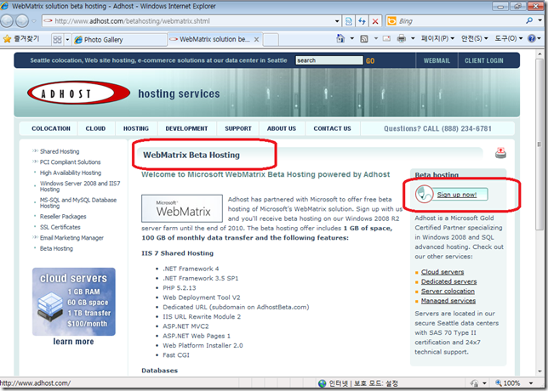Click the Microsoft WebMatrix logo image

(182, 208)
